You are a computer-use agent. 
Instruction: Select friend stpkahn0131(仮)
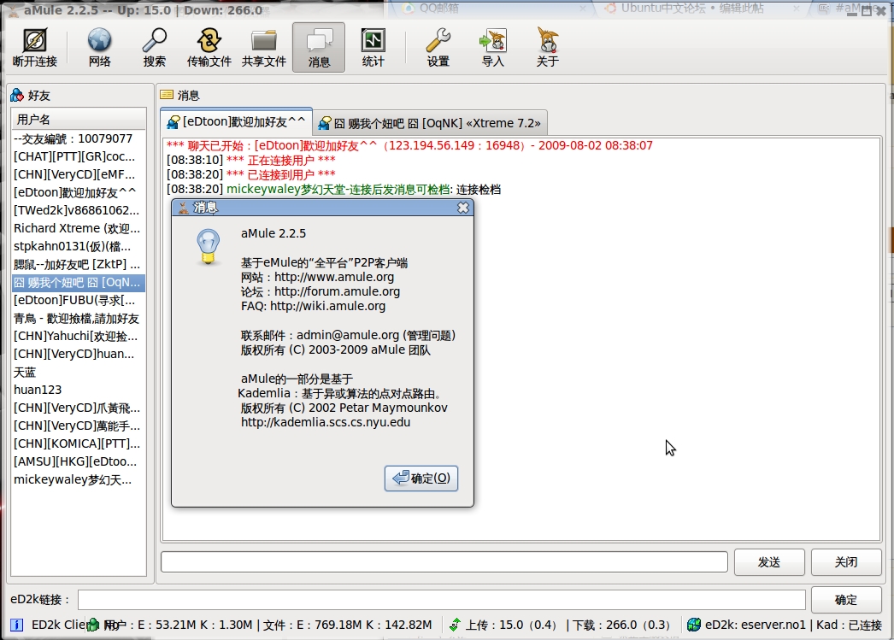79,246
